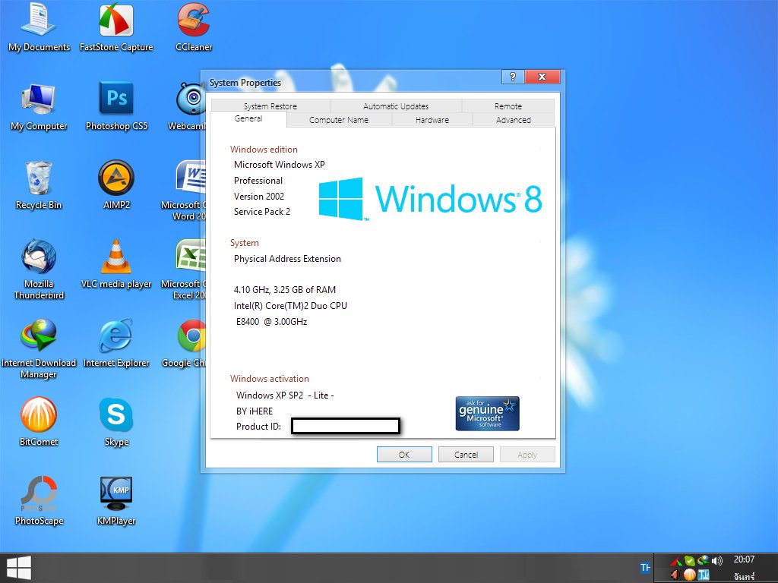Screen dimensions: 778x583
Task: Switch to Advanced tab
Action: [514, 120]
